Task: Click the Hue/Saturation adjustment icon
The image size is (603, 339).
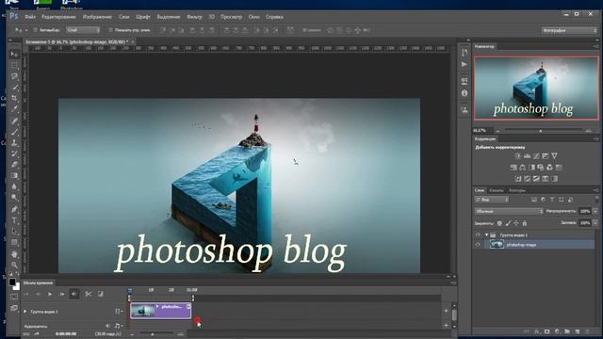Action: (513, 168)
